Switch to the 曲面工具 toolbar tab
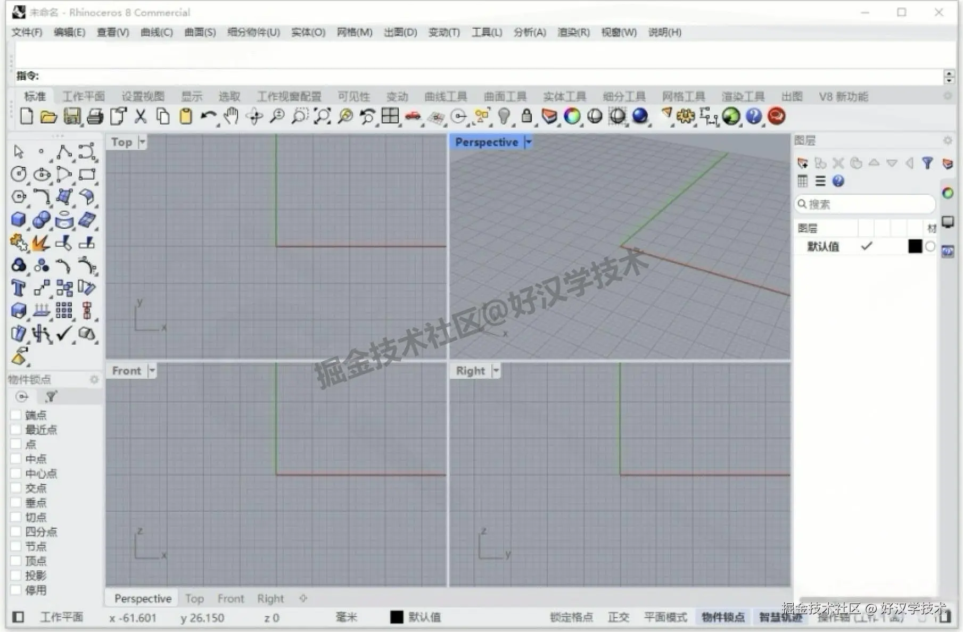The width and height of the screenshot is (963, 632). pos(504,96)
